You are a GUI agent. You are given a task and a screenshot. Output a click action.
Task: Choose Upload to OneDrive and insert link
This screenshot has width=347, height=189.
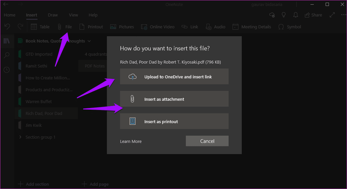click(x=174, y=77)
